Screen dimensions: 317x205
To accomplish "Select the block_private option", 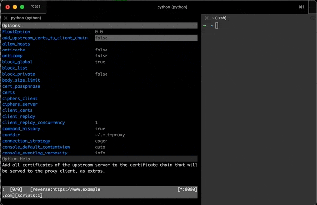I will pyautogui.click(x=19, y=74).
